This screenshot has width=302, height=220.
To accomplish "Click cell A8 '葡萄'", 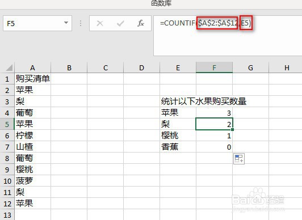I will tap(33, 158).
